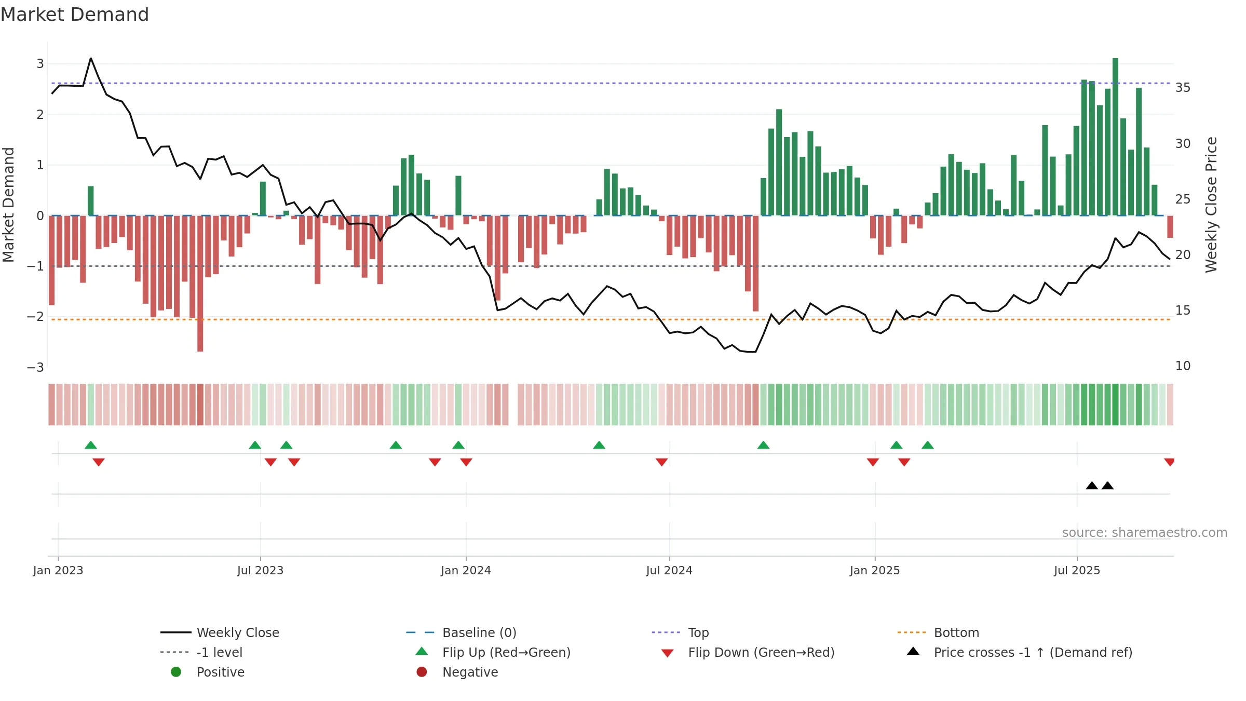Click the Weekly Close Price axis title
The height and width of the screenshot is (701, 1246).
click(1211, 205)
